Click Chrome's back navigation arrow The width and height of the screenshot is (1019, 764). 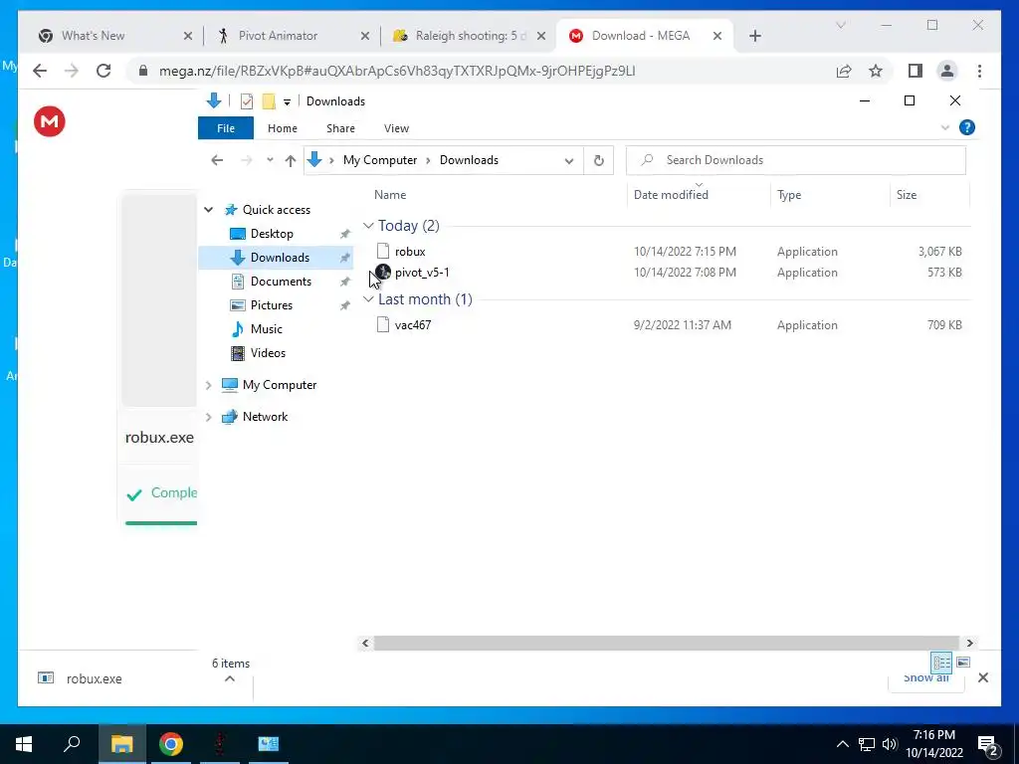[40, 71]
